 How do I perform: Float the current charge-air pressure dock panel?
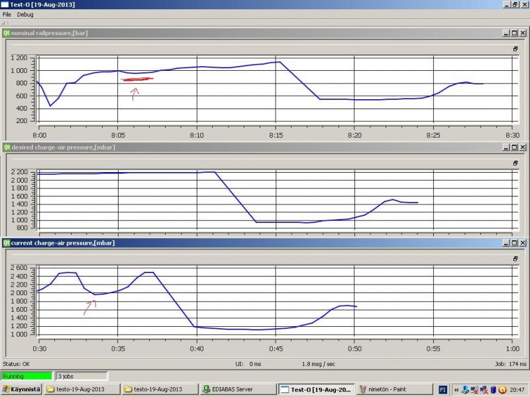point(515,259)
